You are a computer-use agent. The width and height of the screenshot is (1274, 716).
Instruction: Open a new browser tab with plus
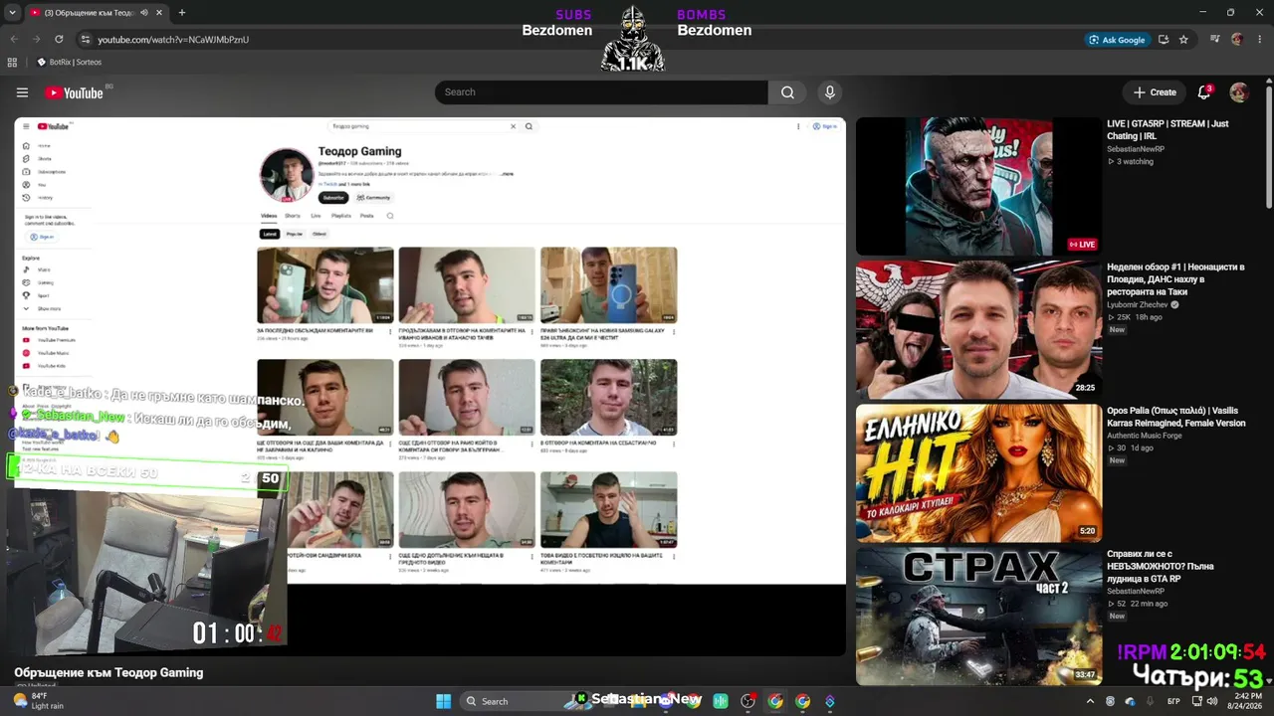pyautogui.click(x=181, y=13)
